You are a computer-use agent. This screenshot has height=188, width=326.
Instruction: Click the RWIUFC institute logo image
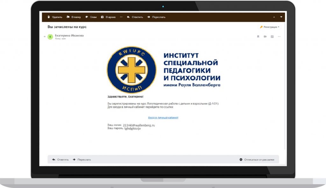coord(131,70)
